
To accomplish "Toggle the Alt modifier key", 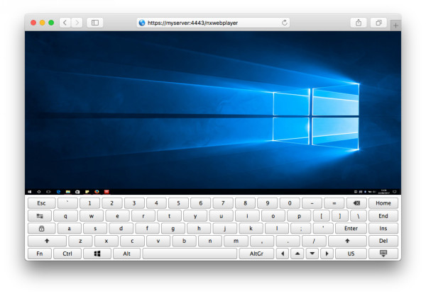I will [x=126, y=254].
